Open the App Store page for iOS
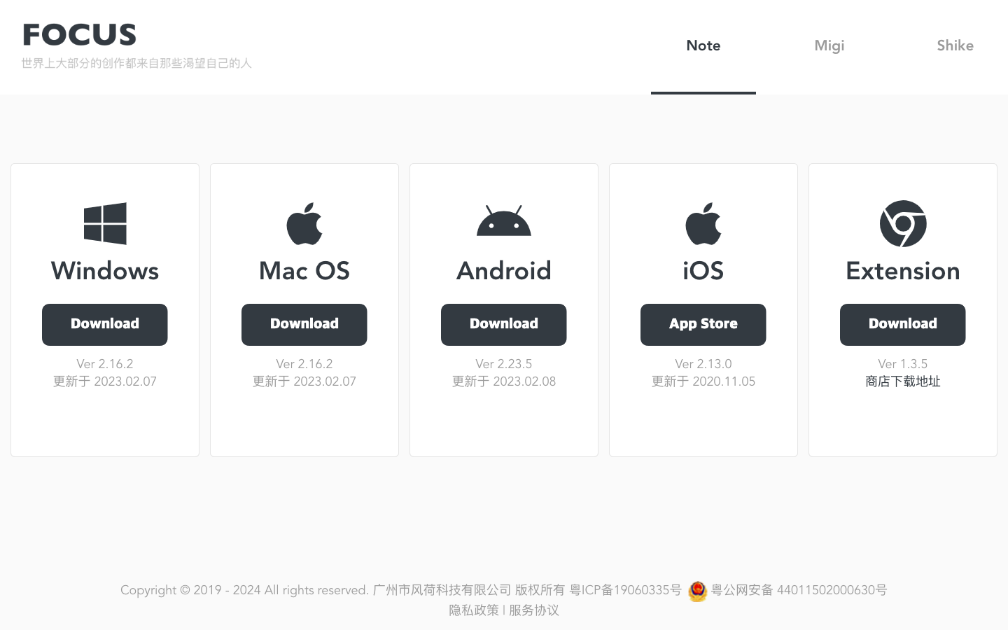Screen dimensions: 1008x630 tap(703, 324)
